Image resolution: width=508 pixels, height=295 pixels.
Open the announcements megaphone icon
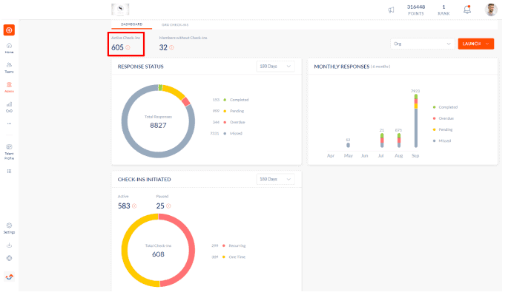(x=392, y=10)
